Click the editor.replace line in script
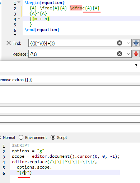This screenshot has height=183, width=140. 54,162
